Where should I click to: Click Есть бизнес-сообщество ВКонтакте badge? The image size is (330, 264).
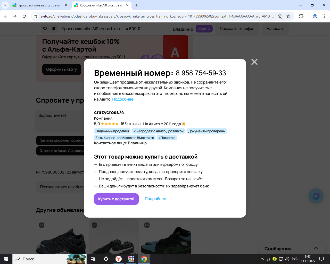125,138
